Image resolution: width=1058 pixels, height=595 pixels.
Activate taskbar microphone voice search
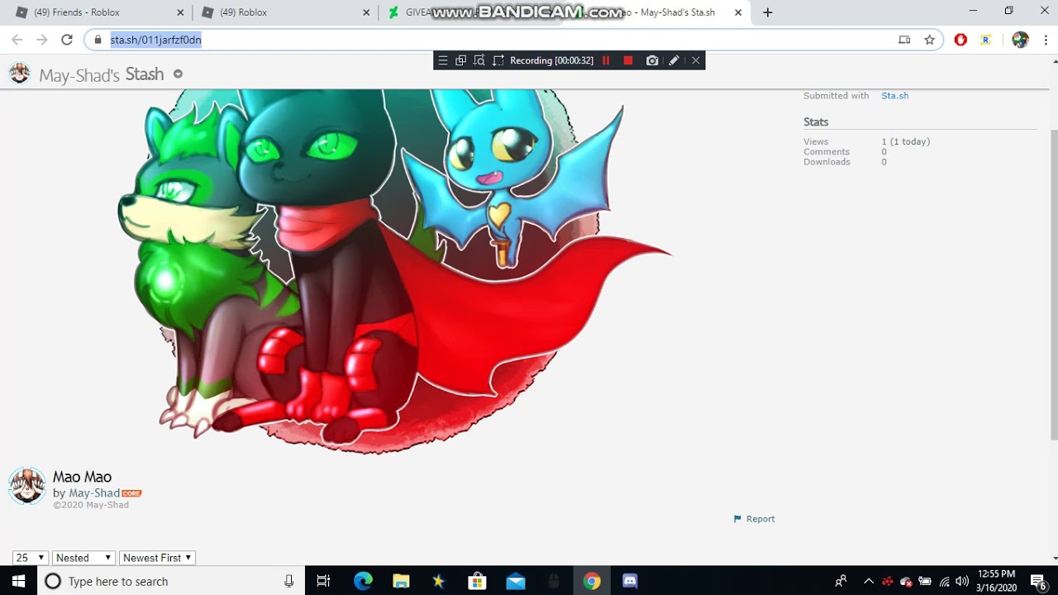(288, 581)
